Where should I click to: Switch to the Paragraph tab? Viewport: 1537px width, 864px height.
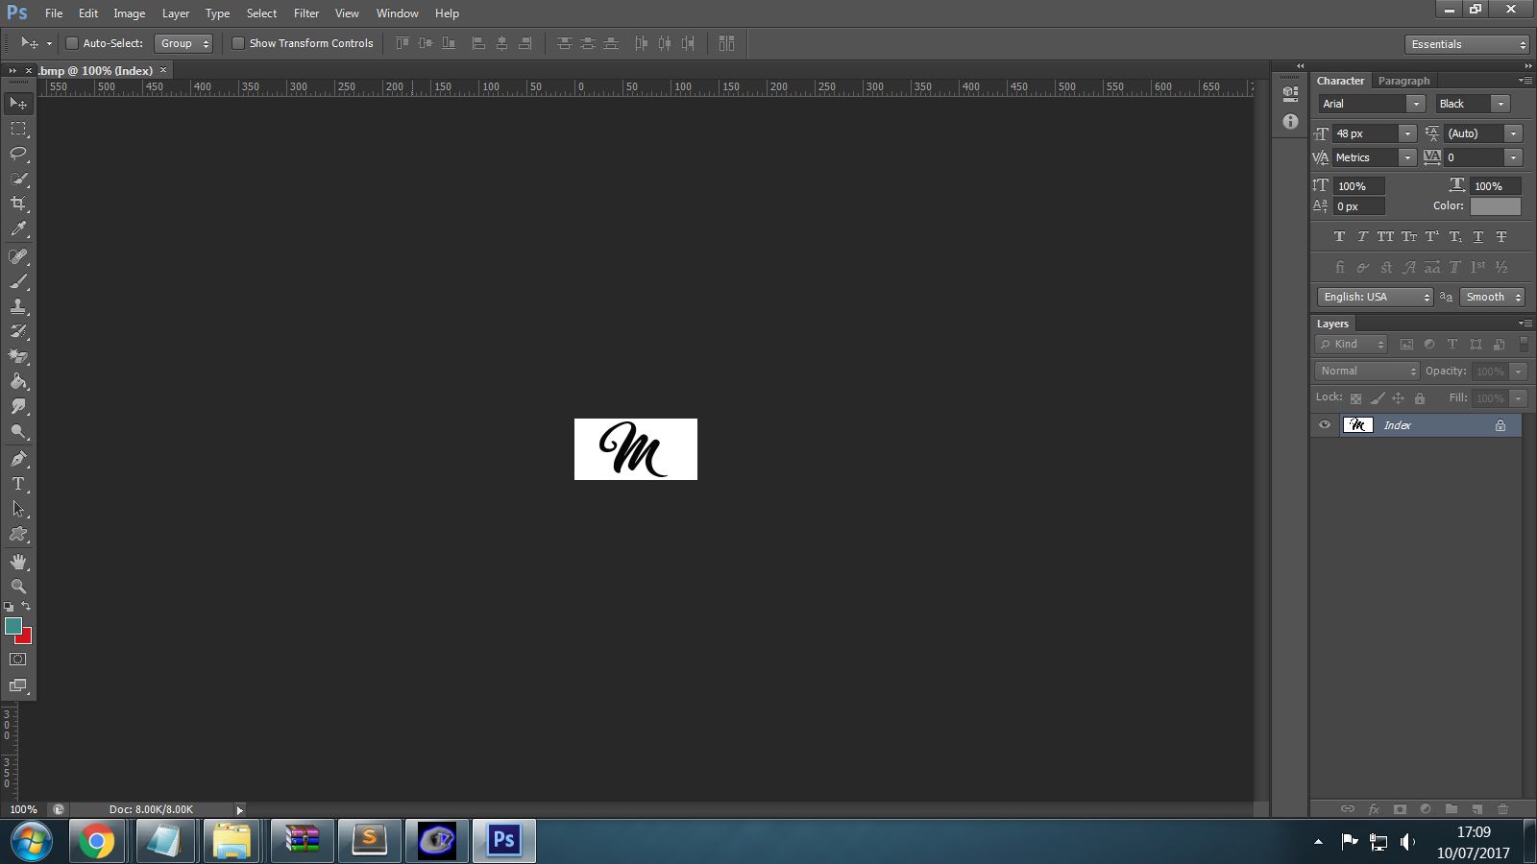pyautogui.click(x=1403, y=81)
